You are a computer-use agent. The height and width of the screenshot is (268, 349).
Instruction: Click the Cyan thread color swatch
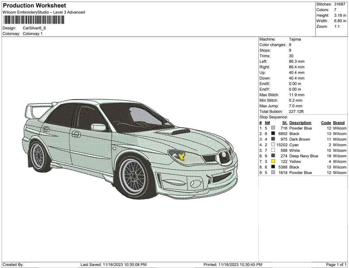(x=273, y=145)
